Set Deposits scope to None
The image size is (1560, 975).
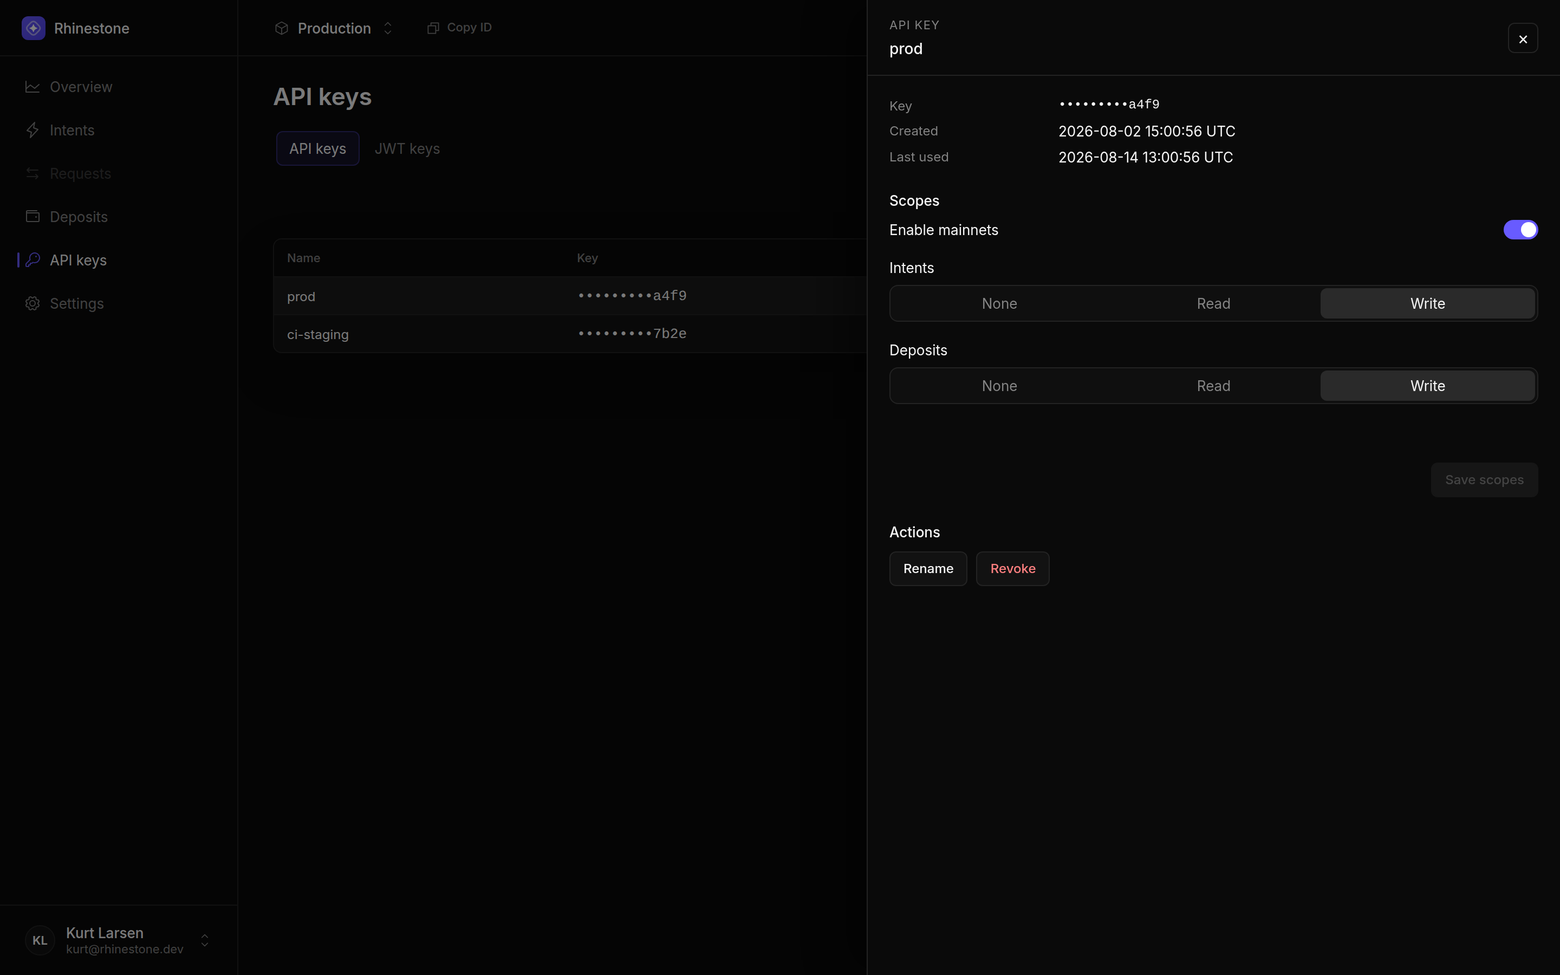pyautogui.click(x=999, y=386)
